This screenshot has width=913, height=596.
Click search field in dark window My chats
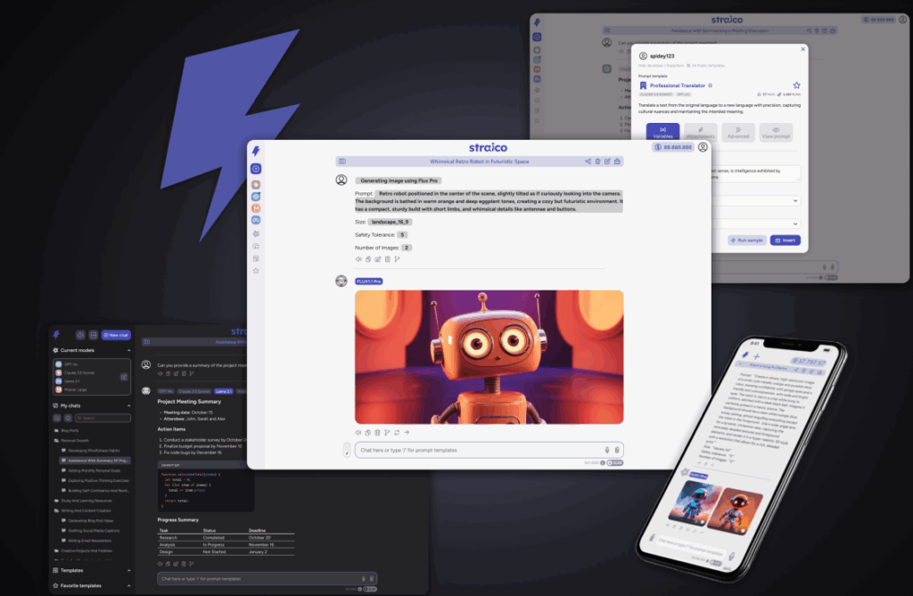(x=103, y=418)
